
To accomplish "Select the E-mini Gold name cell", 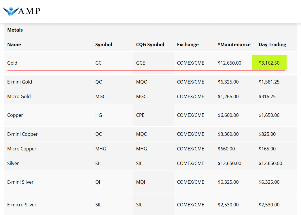I will click(20, 82).
